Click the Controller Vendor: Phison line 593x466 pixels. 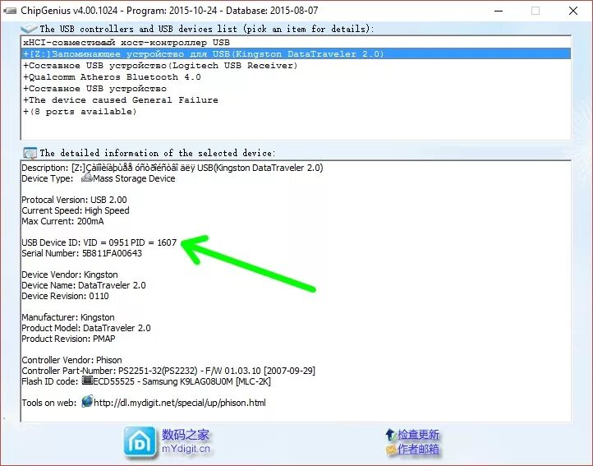click(71, 360)
